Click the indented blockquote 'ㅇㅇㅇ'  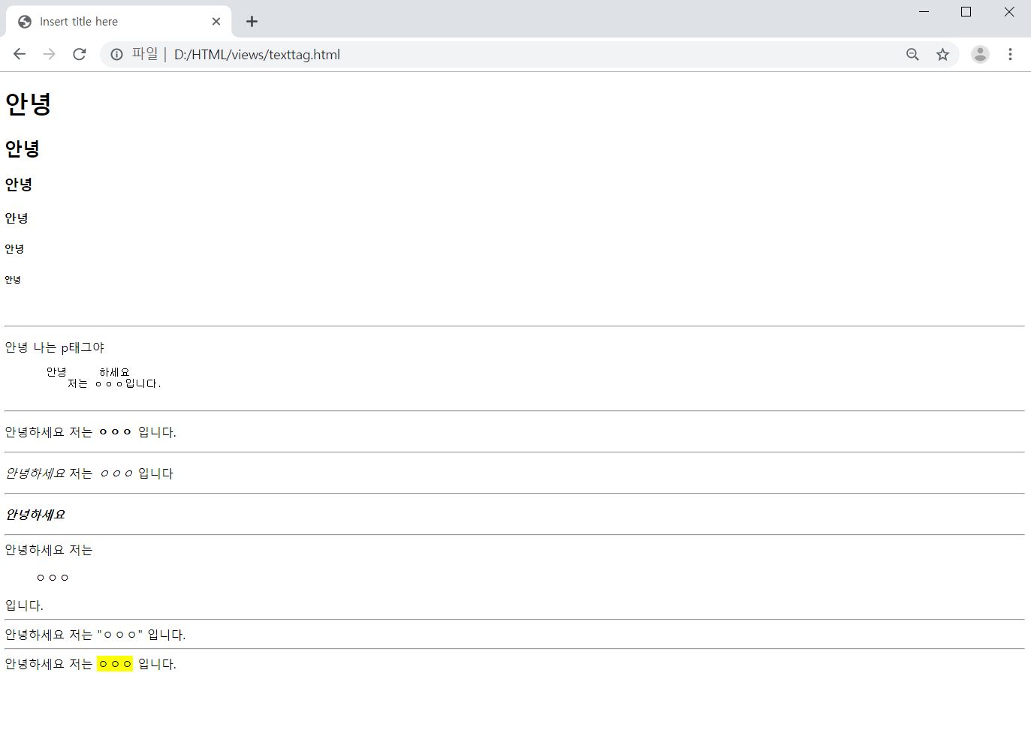(53, 578)
